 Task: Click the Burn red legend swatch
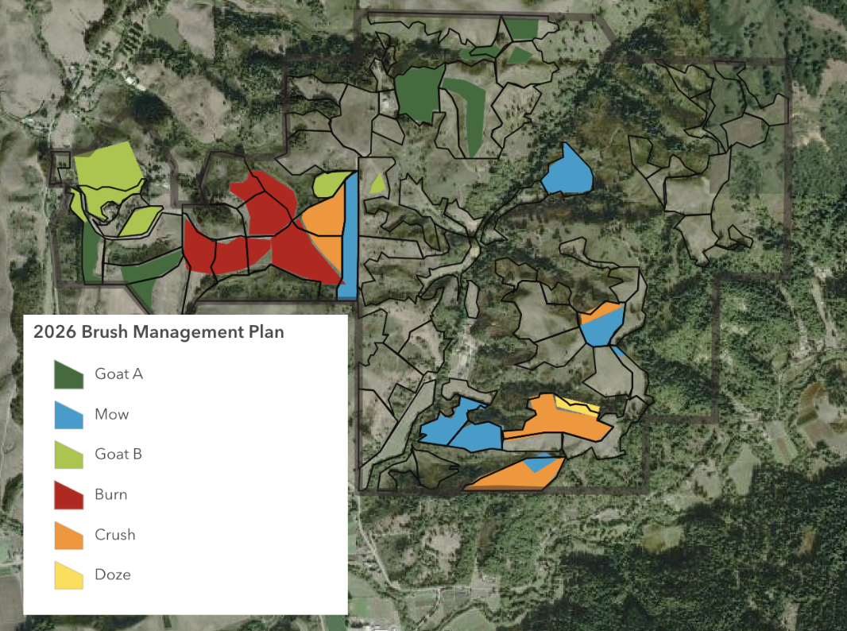68,495
